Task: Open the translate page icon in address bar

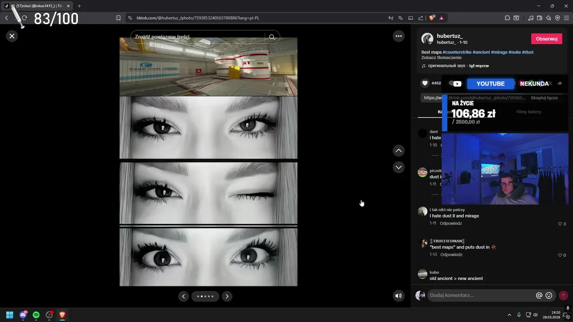Action: click(401, 18)
